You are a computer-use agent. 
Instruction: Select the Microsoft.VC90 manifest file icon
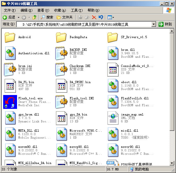[61, 134]
